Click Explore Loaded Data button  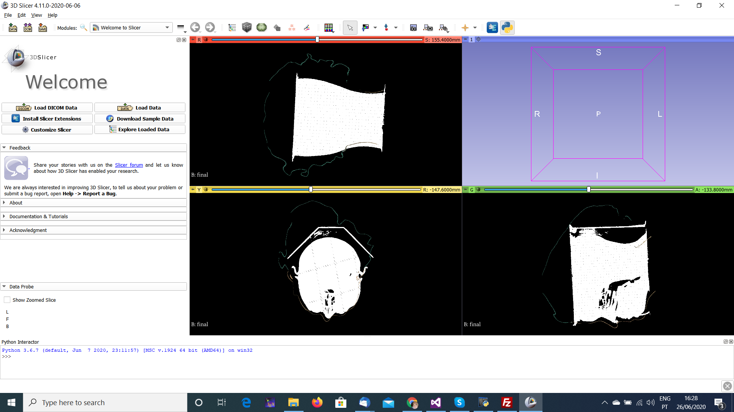[x=140, y=130]
